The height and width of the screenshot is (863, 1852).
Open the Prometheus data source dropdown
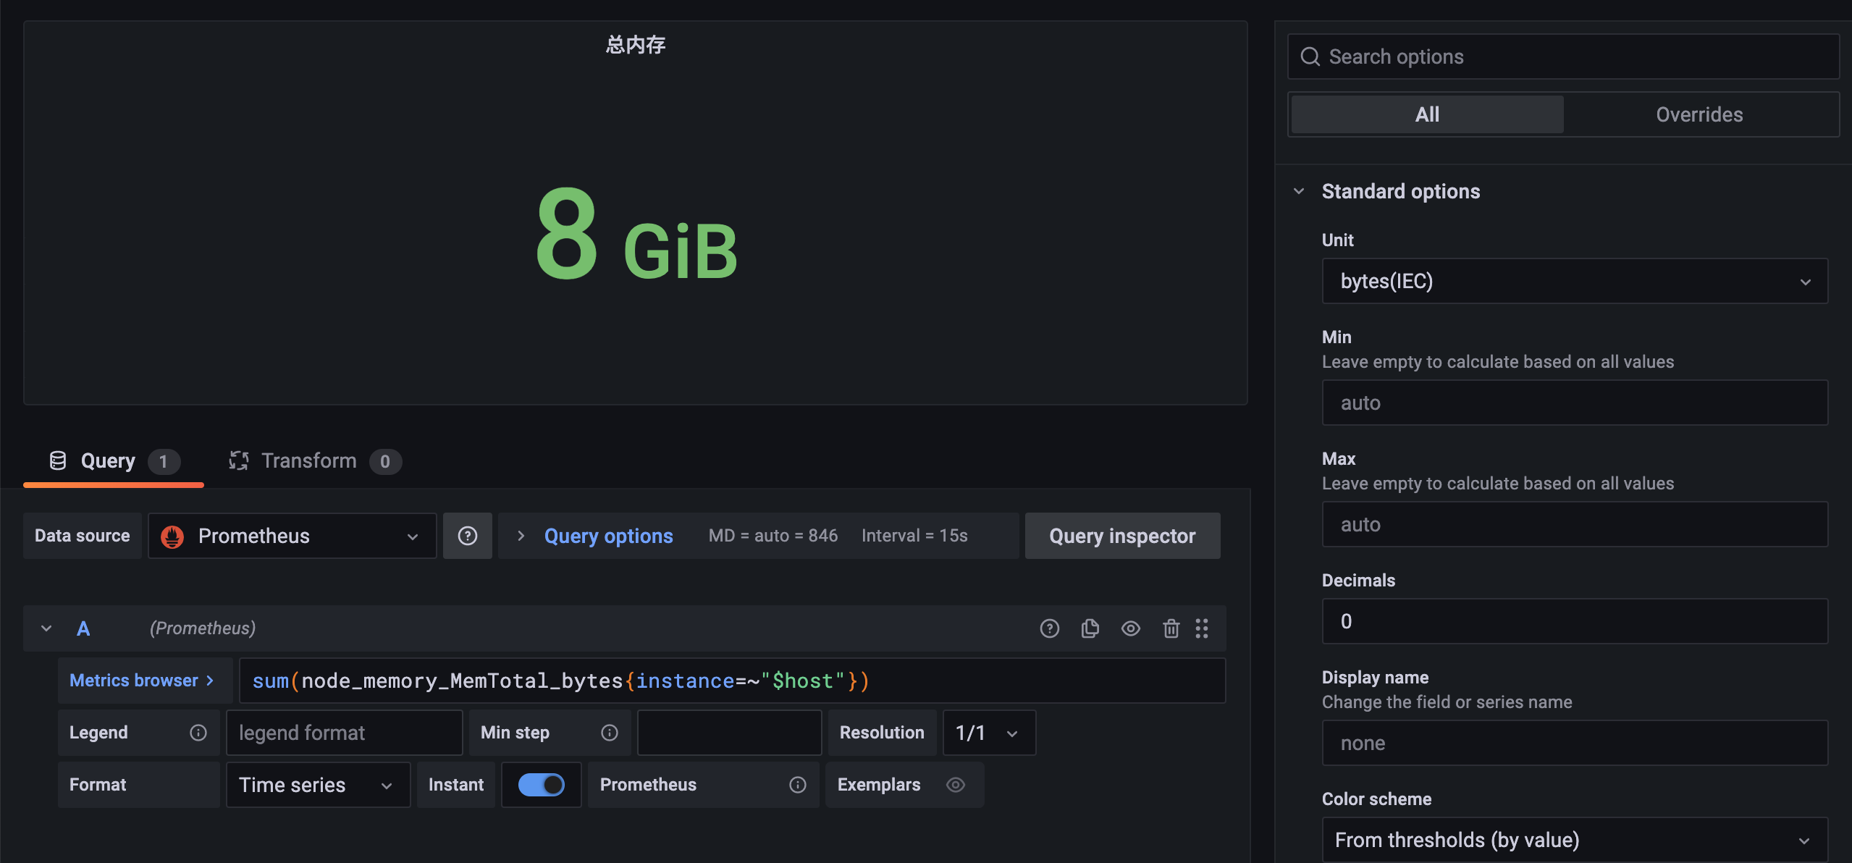click(x=292, y=536)
